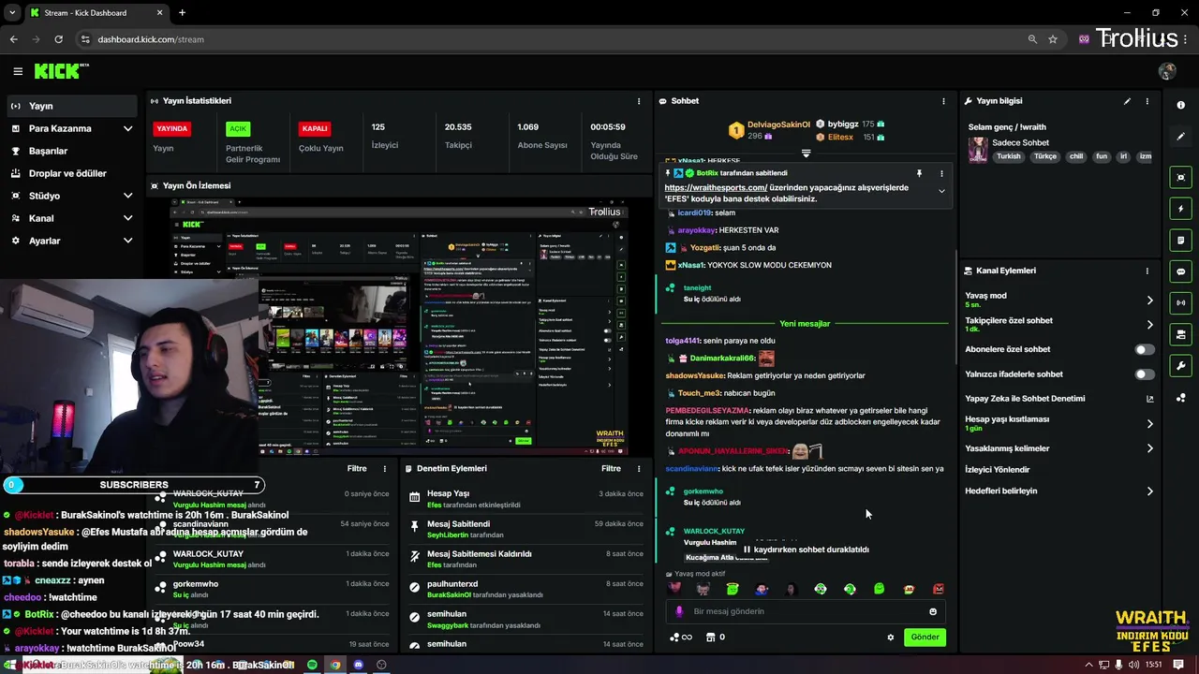
Task: Open Yavaş mod settings arrow
Action: [1150, 300]
